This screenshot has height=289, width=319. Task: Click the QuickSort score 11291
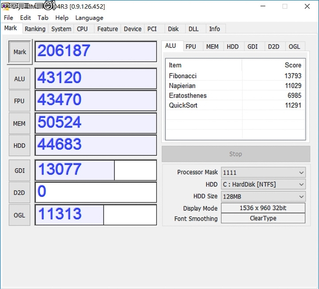coord(293,105)
